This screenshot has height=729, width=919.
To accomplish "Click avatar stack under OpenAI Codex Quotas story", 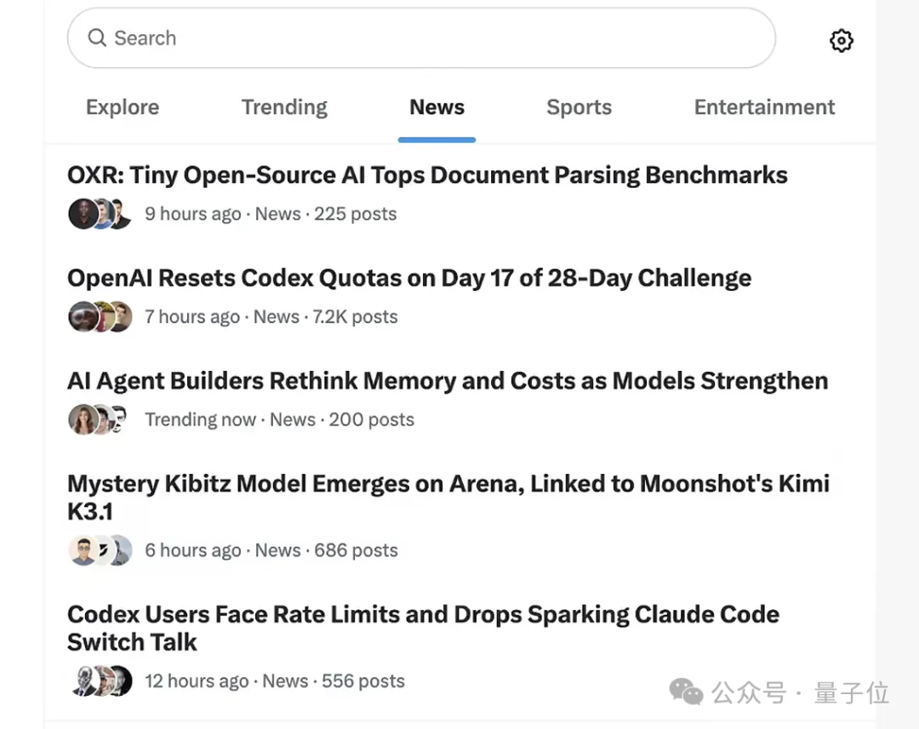I will tap(100, 316).
